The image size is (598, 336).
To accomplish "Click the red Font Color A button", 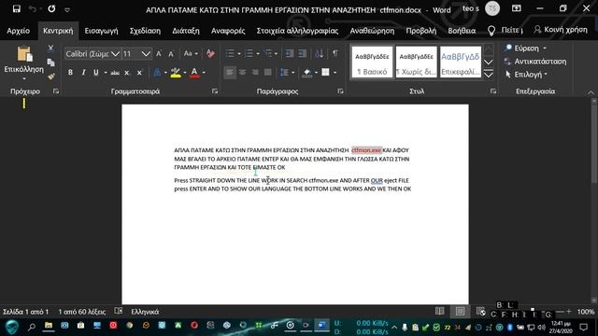I will click(x=194, y=73).
